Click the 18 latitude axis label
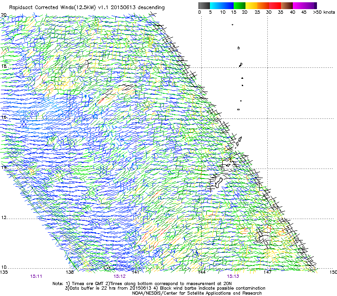This screenshot has width=337, height=296. tap(4, 66)
